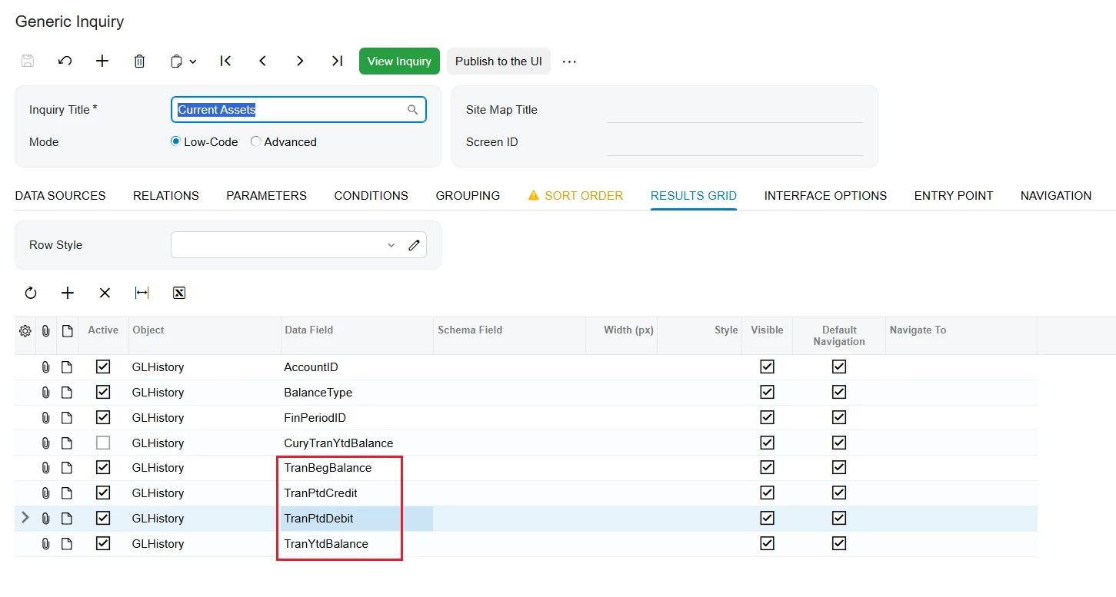Toggle Default Navigation for TranBegBalance row

coord(839,467)
